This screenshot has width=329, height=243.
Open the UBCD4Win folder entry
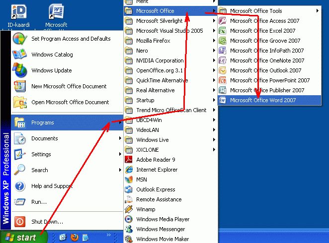click(170, 120)
